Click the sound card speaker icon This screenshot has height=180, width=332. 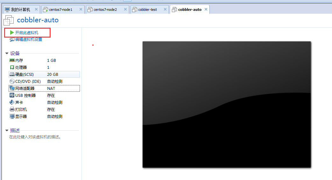(x=12, y=102)
